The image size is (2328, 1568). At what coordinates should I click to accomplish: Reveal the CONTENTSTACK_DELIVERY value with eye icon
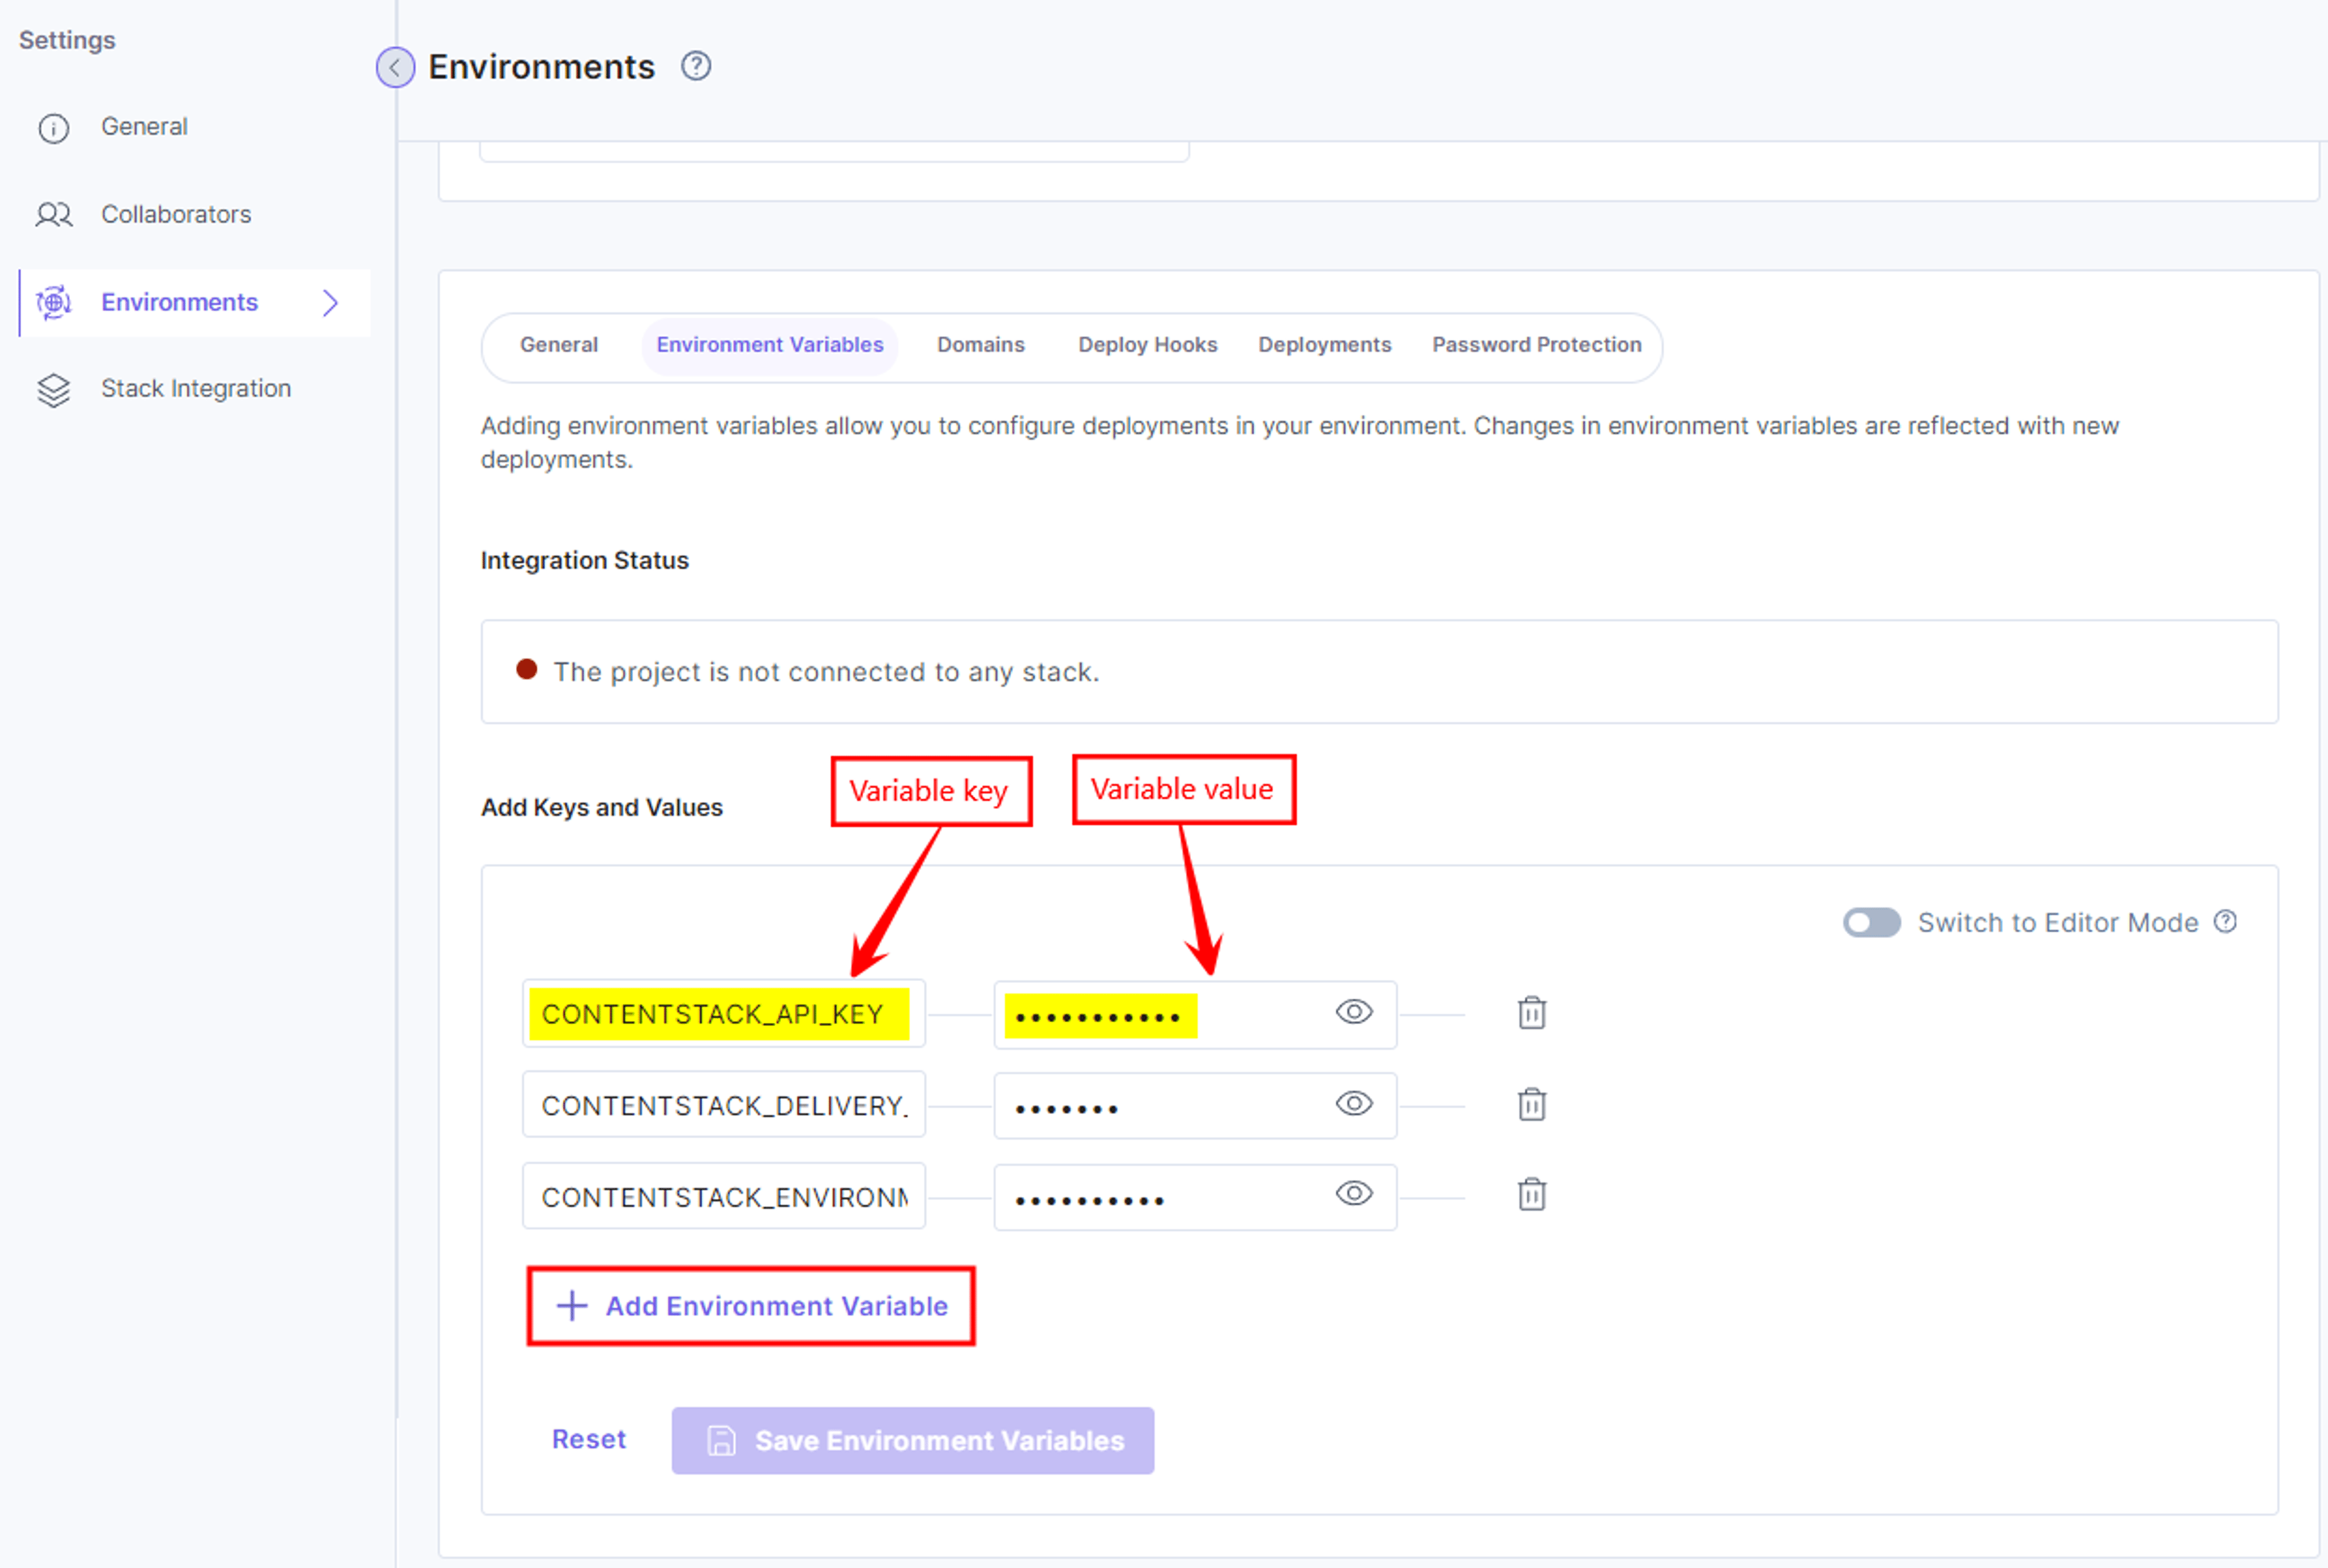tap(1353, 1103)
